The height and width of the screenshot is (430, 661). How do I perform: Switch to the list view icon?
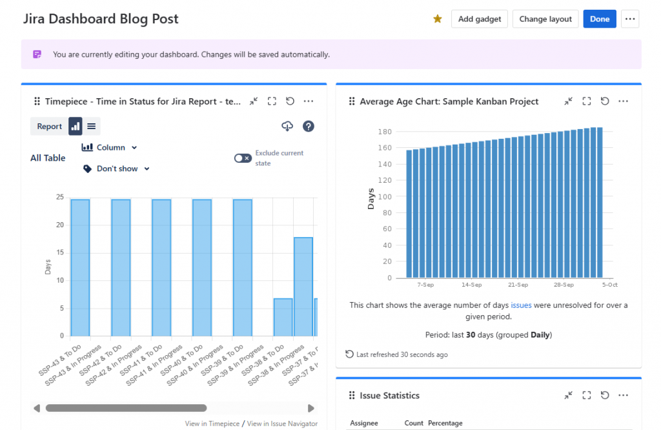click(x=92, y=127)
